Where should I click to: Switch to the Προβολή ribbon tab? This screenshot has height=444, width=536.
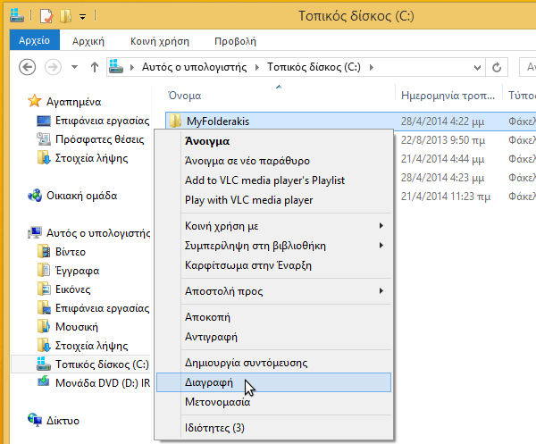(x=235, y=41)
